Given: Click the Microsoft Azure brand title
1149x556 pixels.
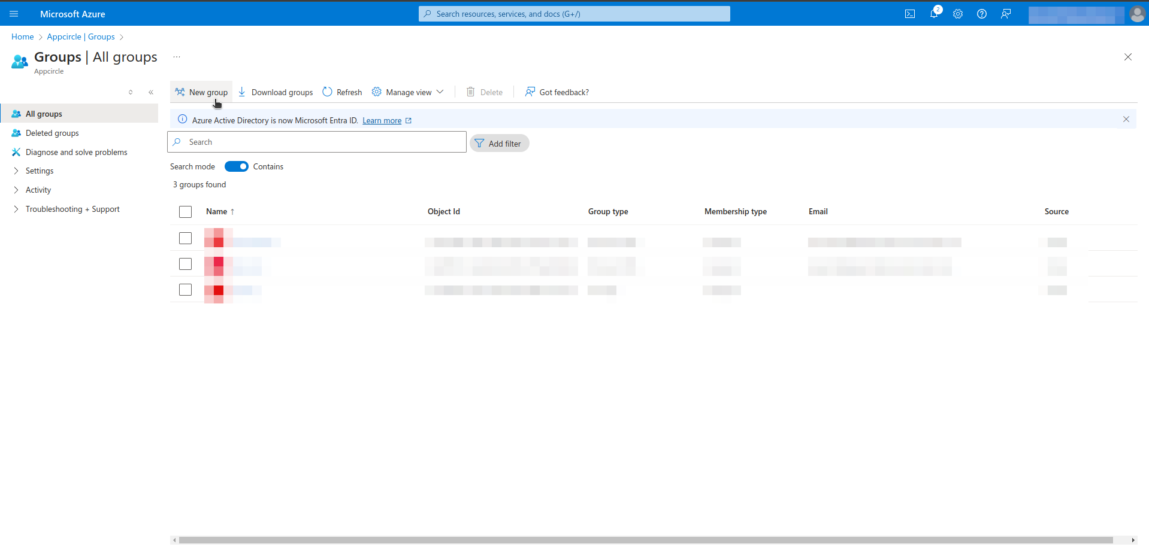Looking at the screenshot, I should [x=72, y=14].
